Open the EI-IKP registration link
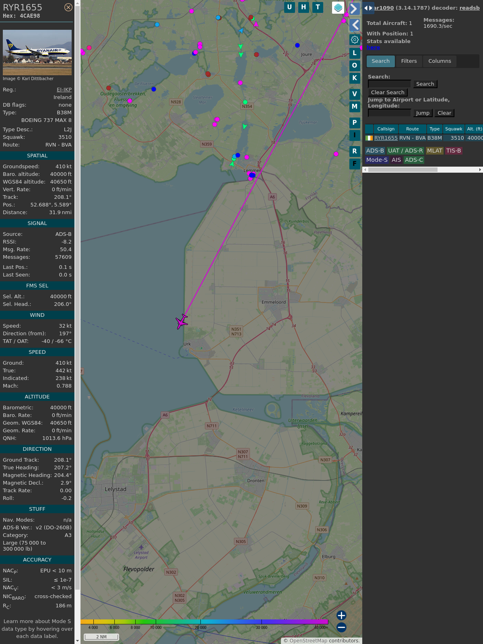 pos(64,90)
